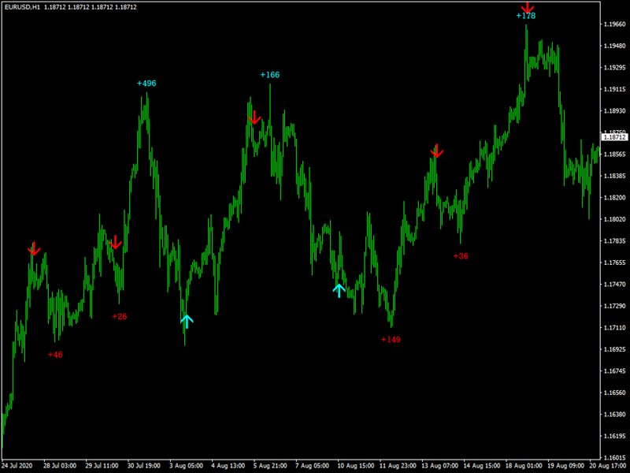
Task: Click price axis level 1.17470
Action: 615,285
